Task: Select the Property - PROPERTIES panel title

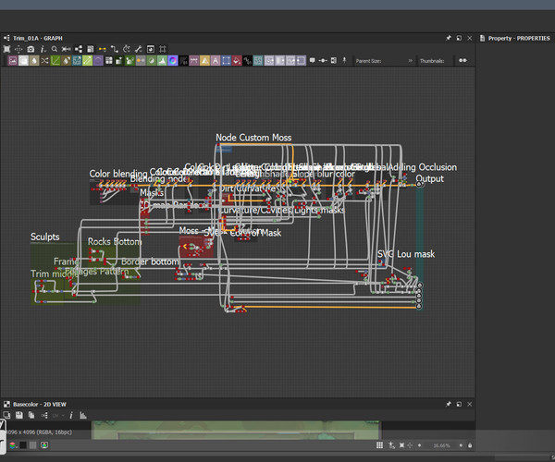Action: click(519, 38)
